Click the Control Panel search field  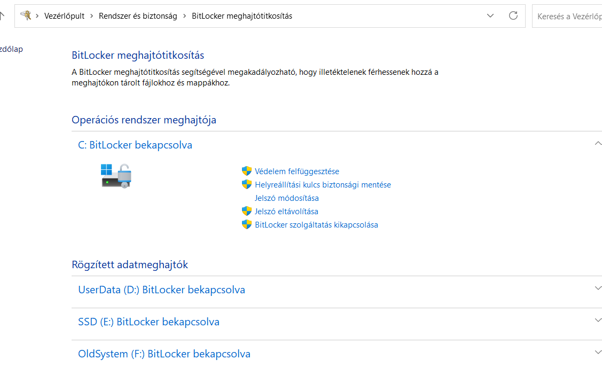[x=567, y=16]
